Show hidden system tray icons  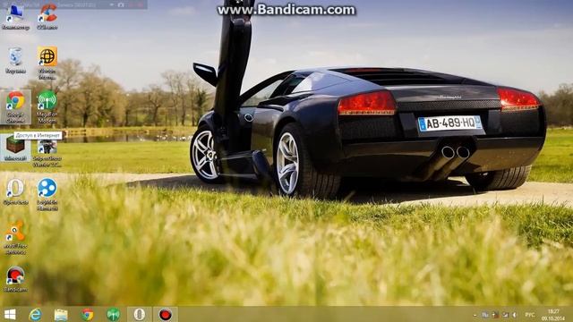point(475,315)
